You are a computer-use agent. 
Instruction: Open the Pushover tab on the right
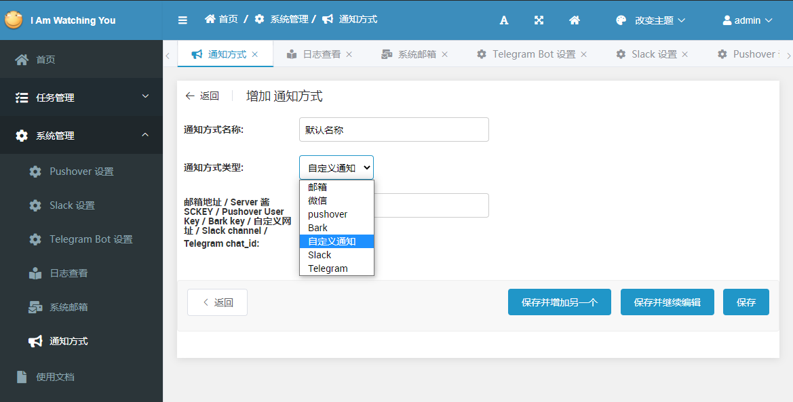753,54
